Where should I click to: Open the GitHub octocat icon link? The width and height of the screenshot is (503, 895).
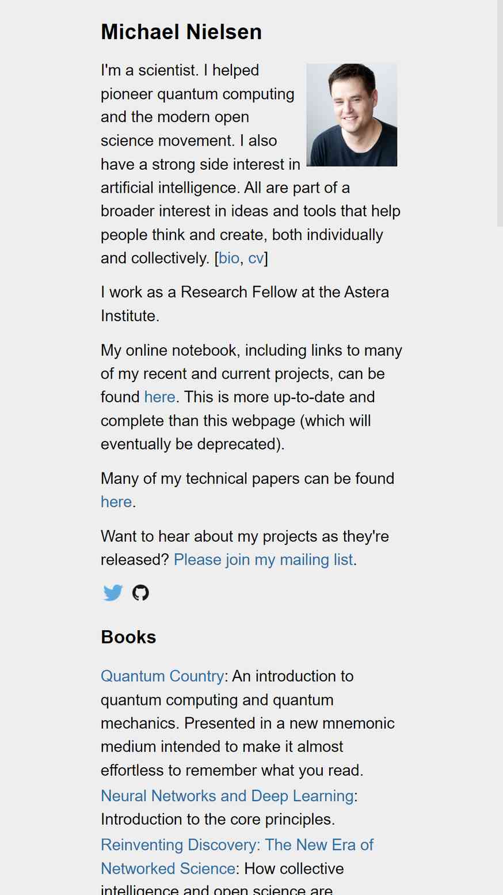pos(140,593)
